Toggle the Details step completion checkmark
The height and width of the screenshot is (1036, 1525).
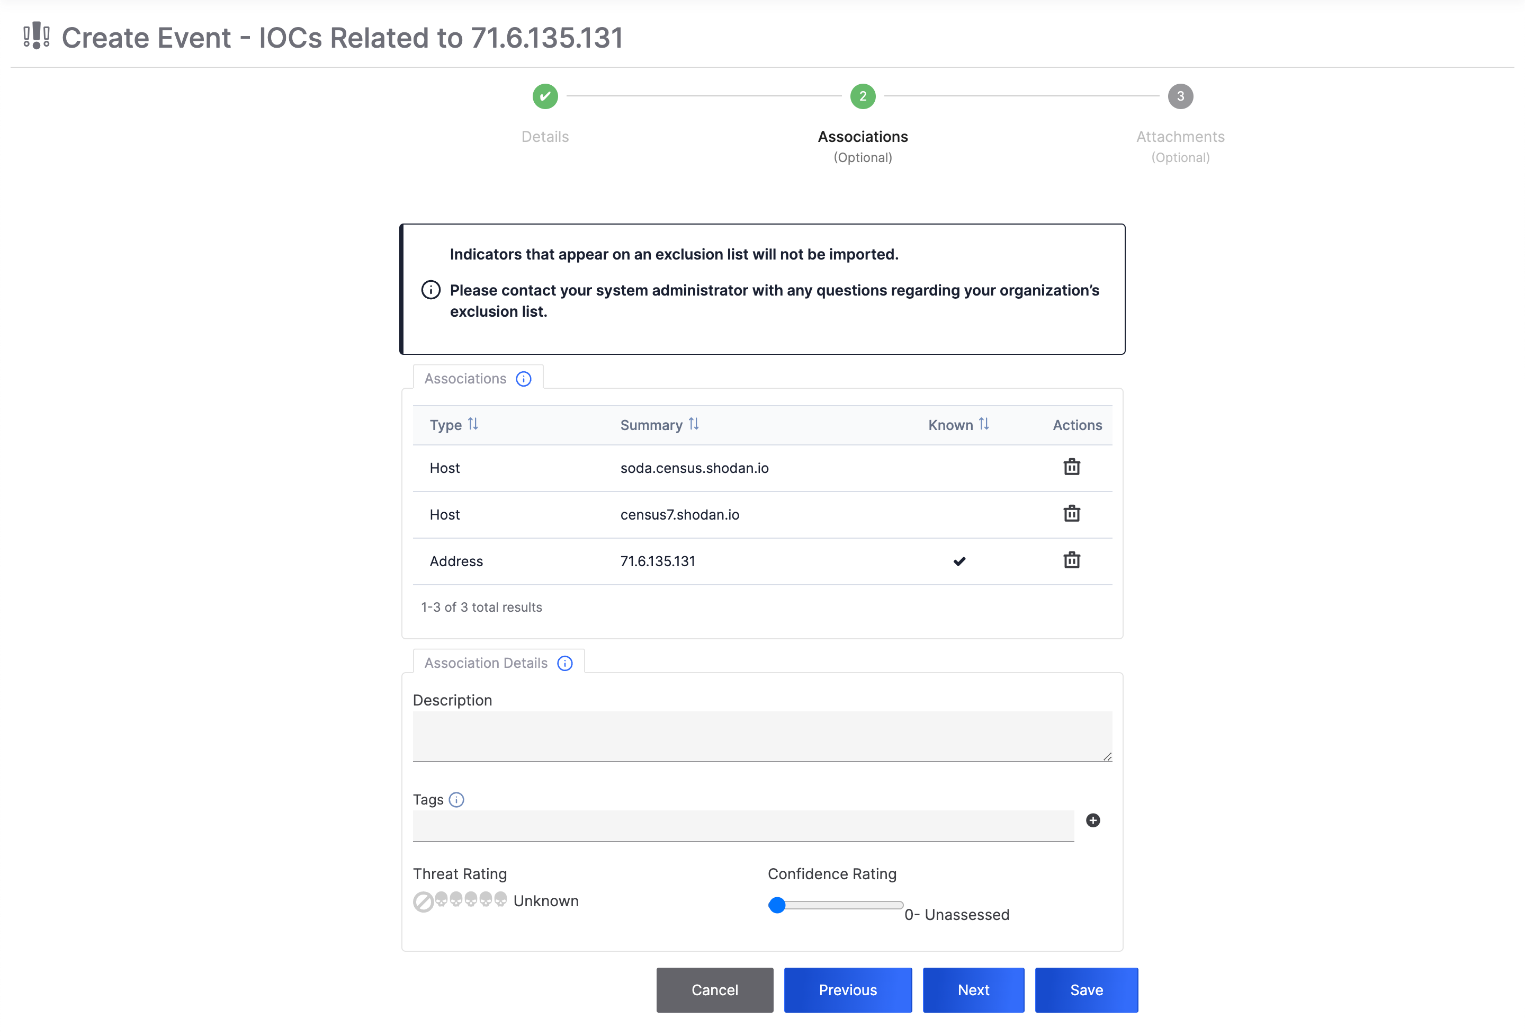click(x=544, y=97)
